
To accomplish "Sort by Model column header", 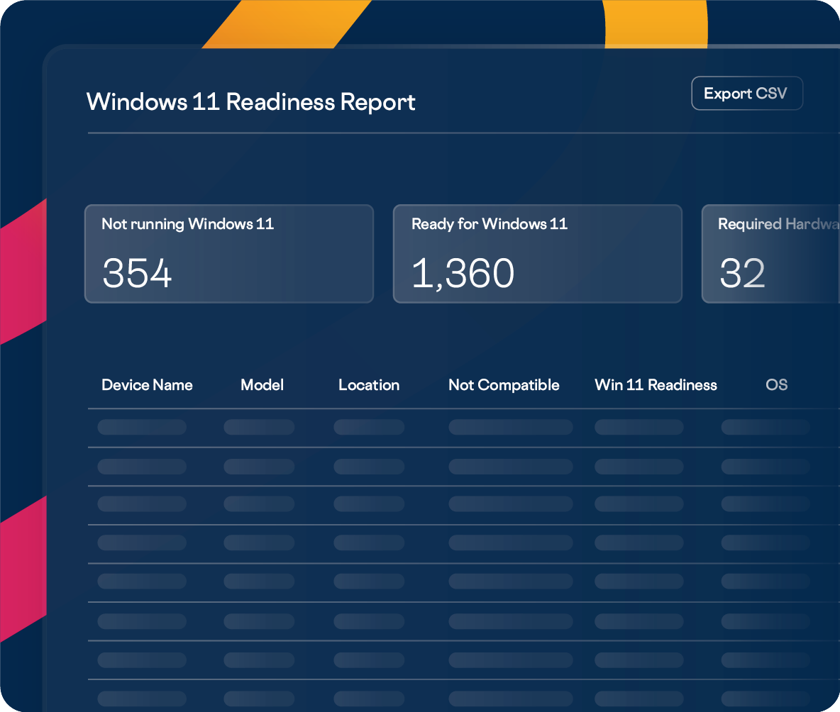I will pos(262,385).
